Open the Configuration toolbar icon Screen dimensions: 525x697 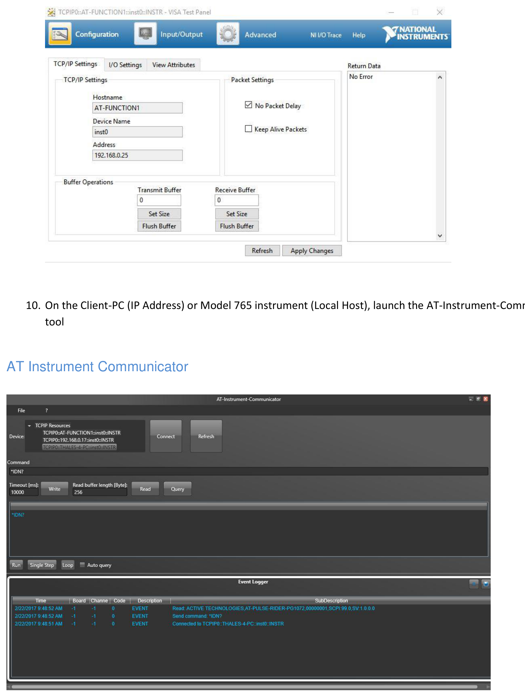click(x=60, y=34)
